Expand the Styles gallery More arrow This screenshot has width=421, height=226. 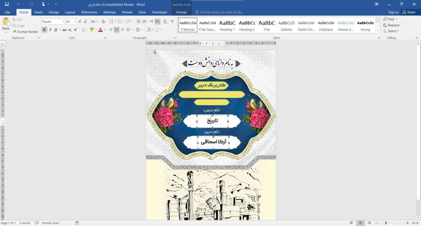coord(378,31)
